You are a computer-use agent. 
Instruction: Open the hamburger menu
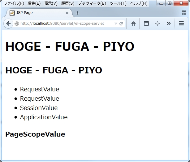[x=181, y=24]
